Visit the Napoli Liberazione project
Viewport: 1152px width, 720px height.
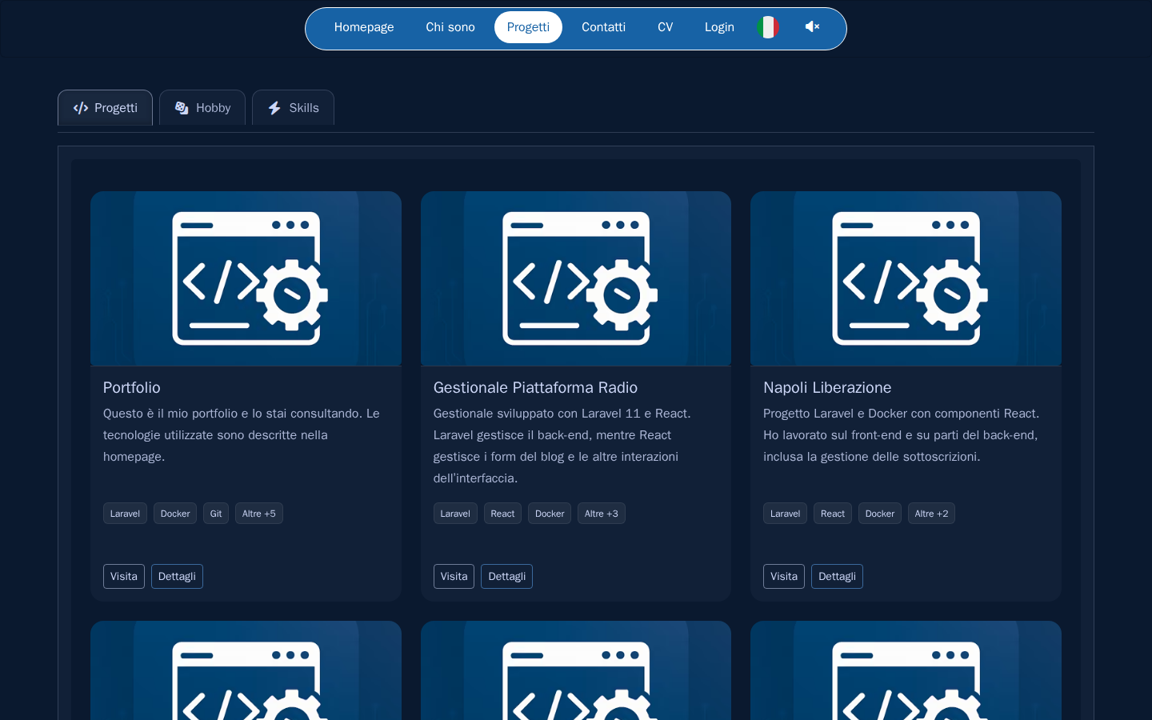point(784,576)
